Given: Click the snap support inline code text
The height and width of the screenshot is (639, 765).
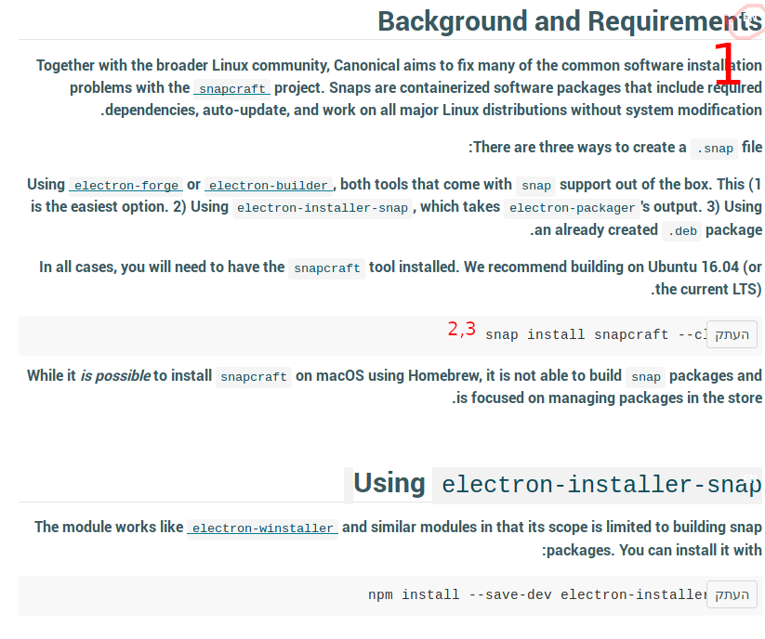Looking at the screenshot, I should click(535, 185).
